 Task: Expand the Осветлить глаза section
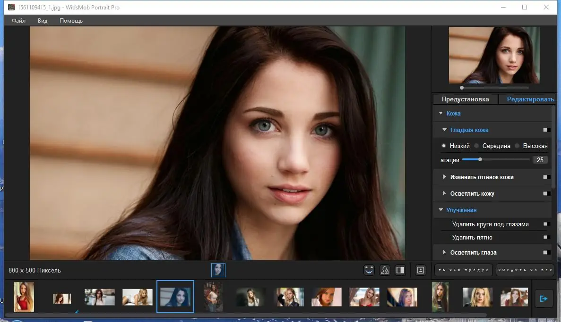pyautogui.click(x=444, y=252)
